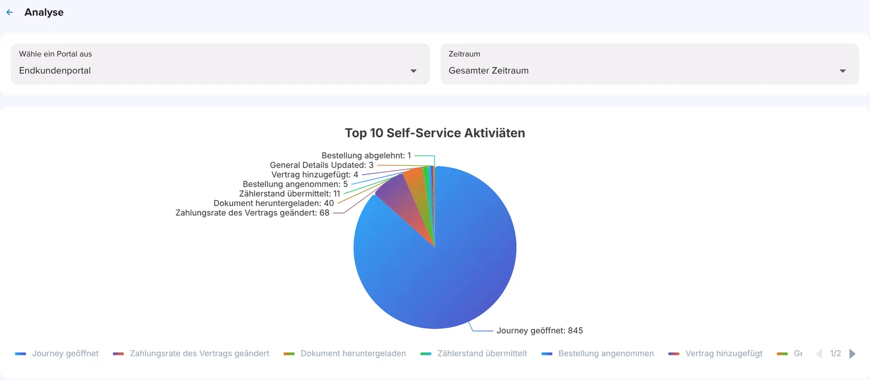Image resolution: width=870 pixels, height=380 pixels.
Task: Click the label 'Bestellung abgelehnt: 1'
Action: pos(366,155)
